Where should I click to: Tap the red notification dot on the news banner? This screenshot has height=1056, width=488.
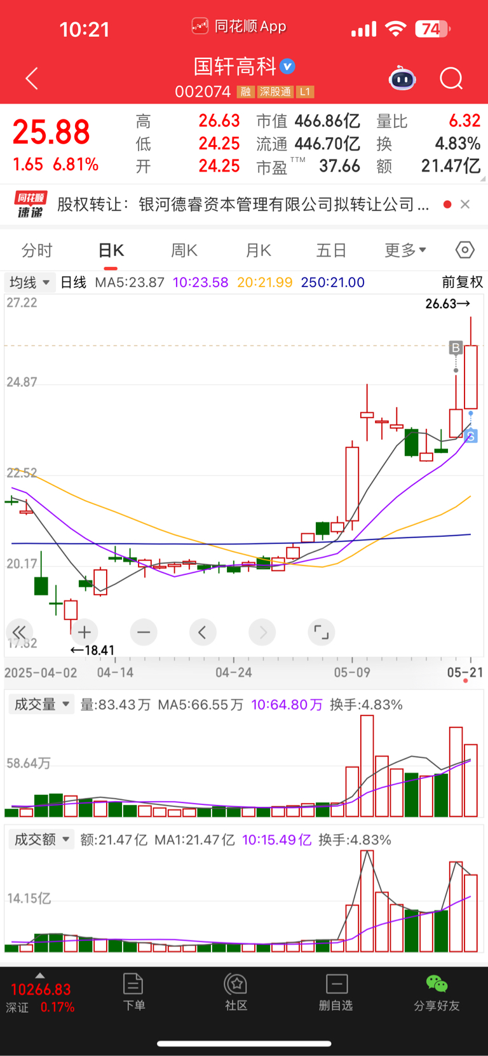(x=447, y=204)
